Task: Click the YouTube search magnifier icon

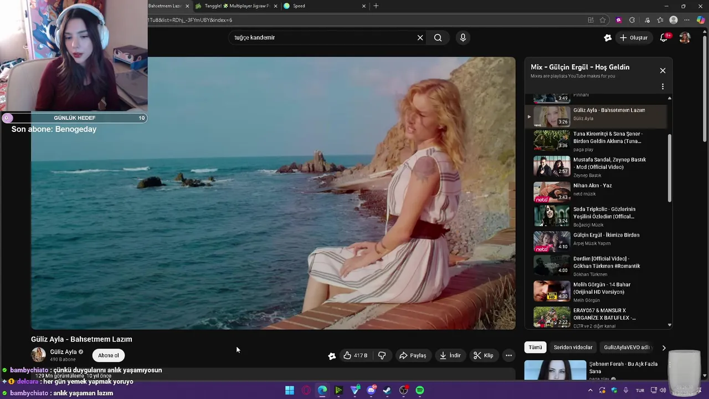Action: 438,38
